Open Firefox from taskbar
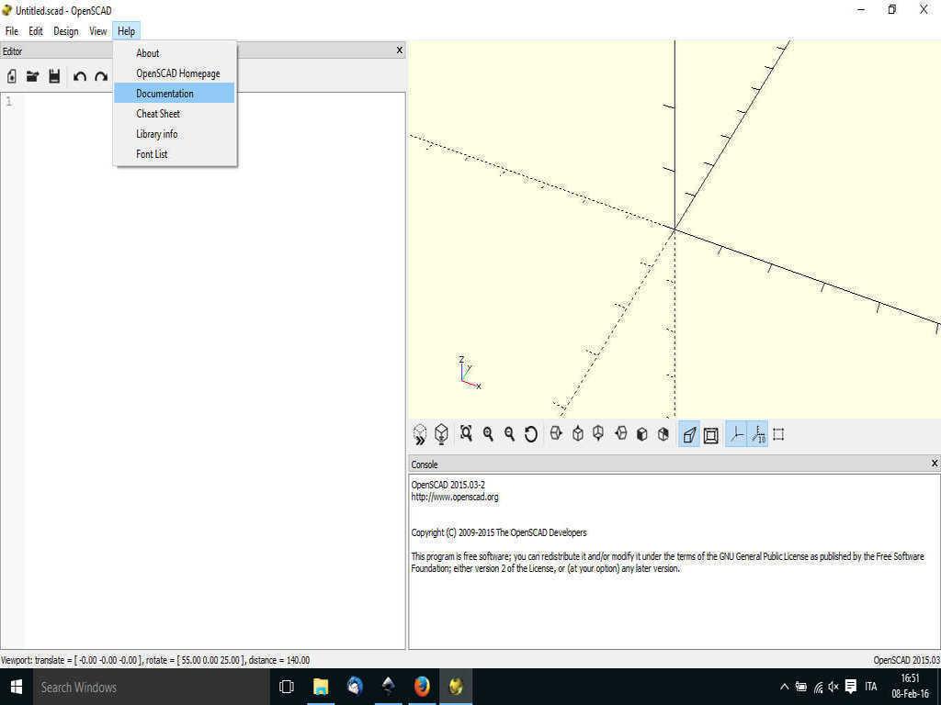Viewport: 941px width, 705px height. 422,687
